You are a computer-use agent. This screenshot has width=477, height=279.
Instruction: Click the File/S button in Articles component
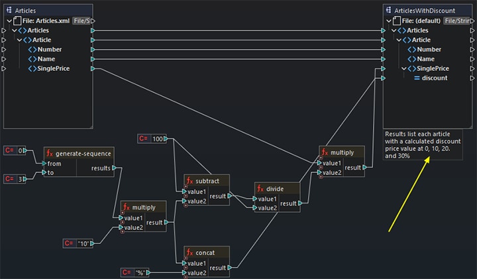tap(81, 21)
